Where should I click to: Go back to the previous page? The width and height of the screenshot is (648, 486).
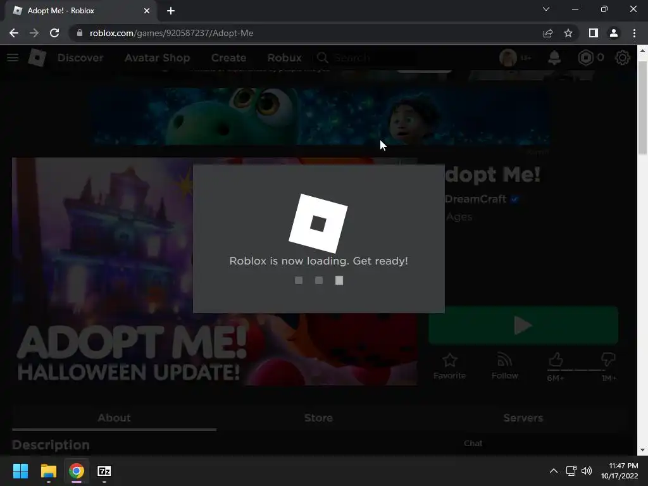(x=14, y=33)
